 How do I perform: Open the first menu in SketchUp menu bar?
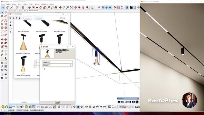pos(3,4)
